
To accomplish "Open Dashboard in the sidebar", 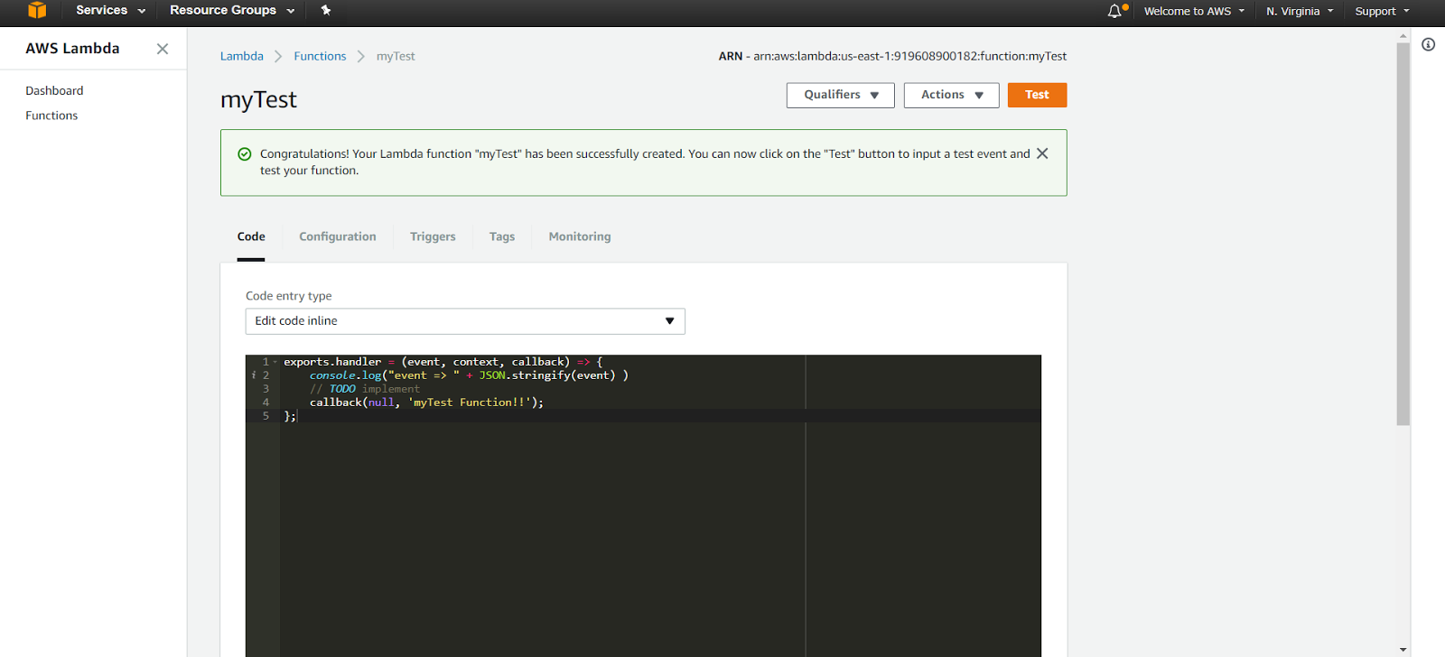I will click(x=54, y=90).
